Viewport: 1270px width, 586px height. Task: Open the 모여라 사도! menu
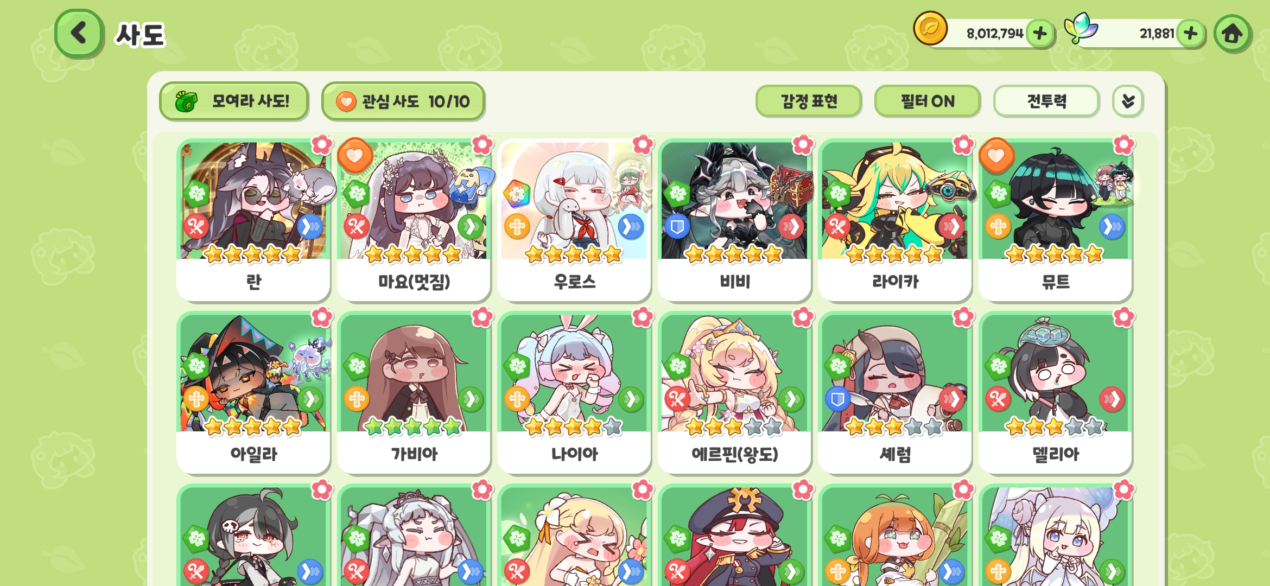coord(234,101)
